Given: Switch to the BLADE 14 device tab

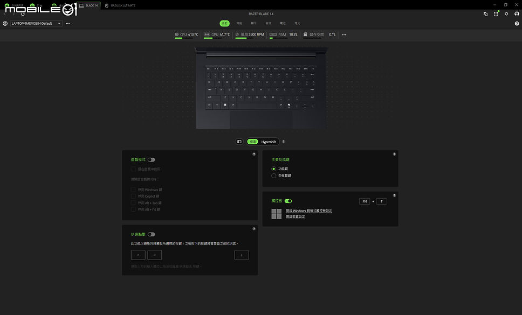Looking at the screenshot, I should pyautogui.click(x=88, y=5).
